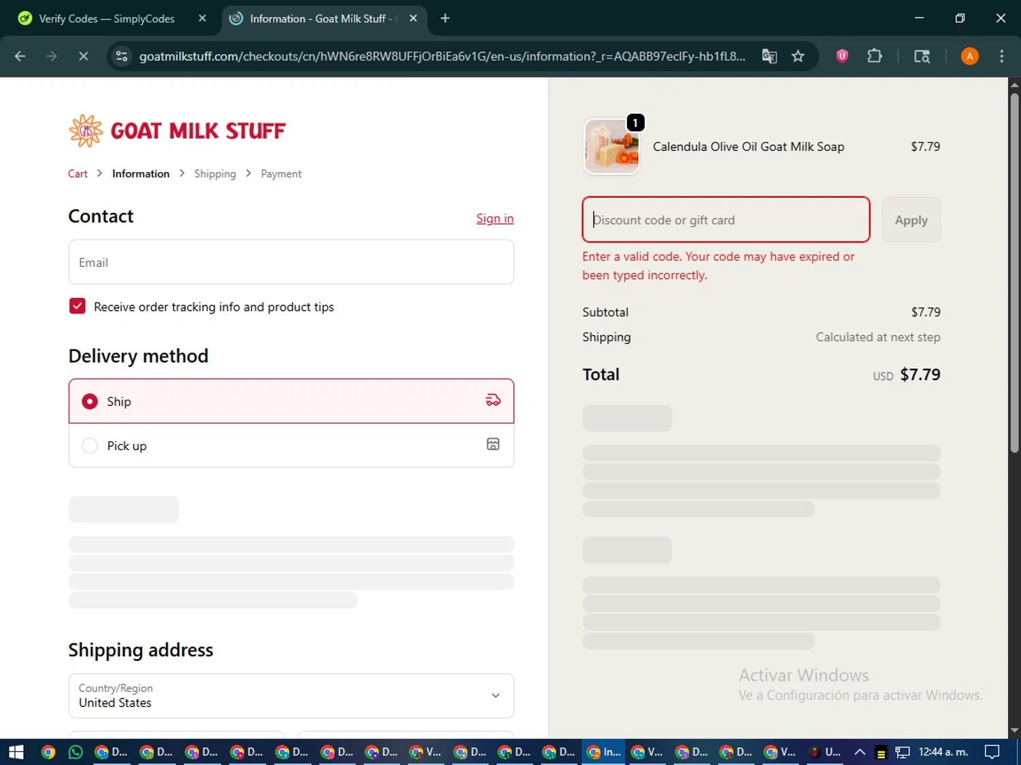Click the Goat Milk Stuff logo
Screen dimensions: 1021x765
[x=177, y=131]
